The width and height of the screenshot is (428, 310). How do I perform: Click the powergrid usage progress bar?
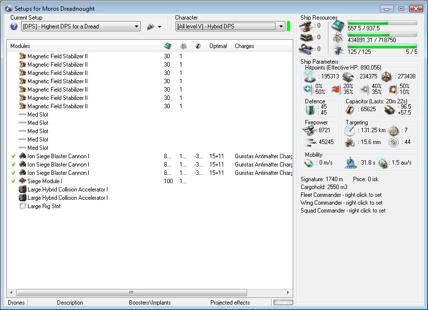382,34
